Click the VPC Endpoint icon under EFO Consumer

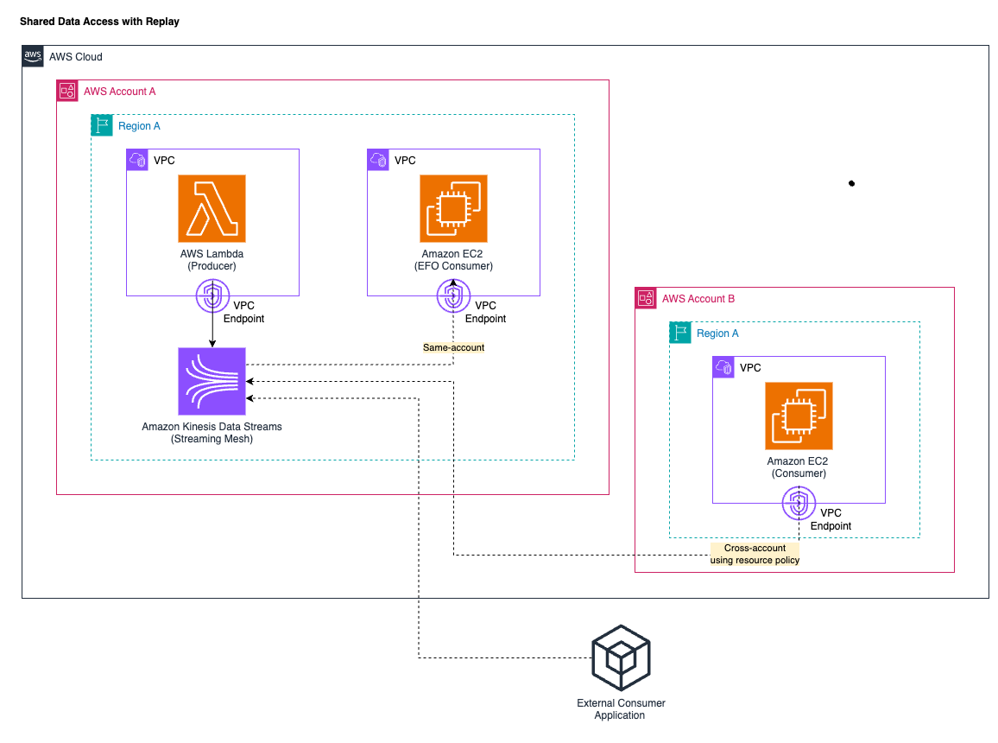pyautogui.click(x=454, y=296)
